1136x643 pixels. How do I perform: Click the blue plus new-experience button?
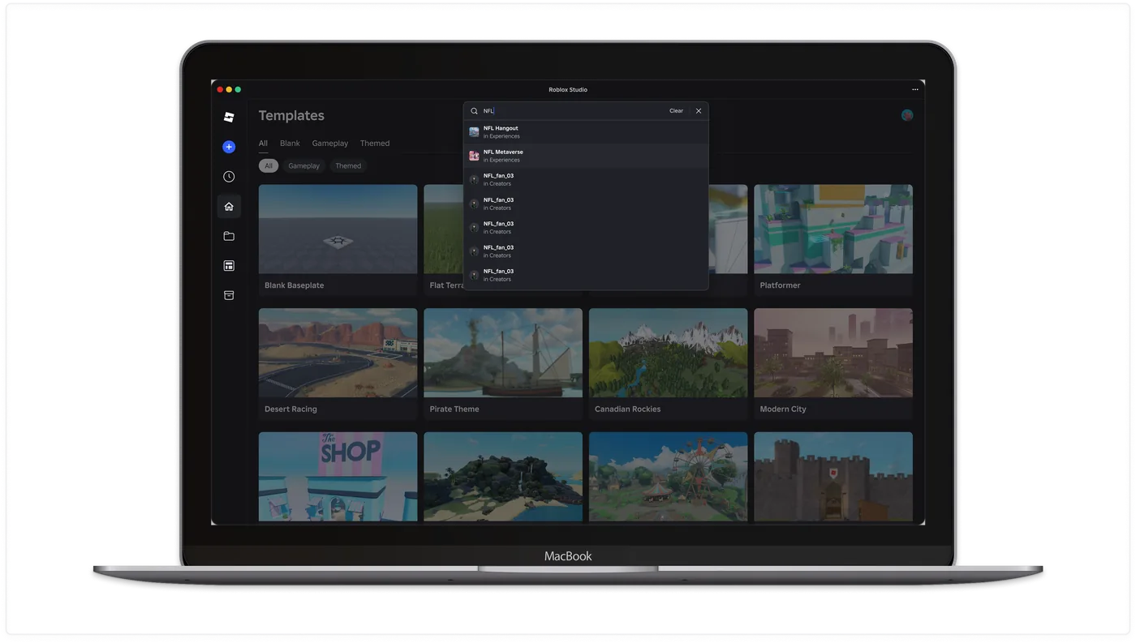coord(229,147)
